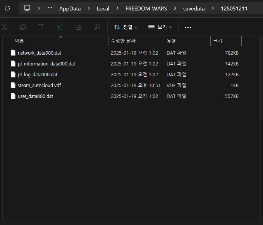Click the Rename icon in toolbar
263x225 pixels.
60,27
